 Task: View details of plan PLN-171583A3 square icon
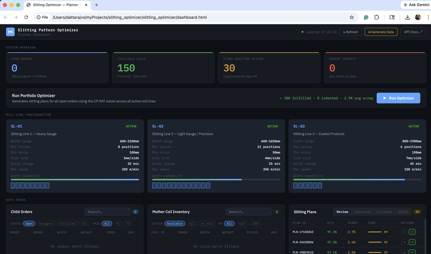pyautogui.click(x=404, y=232)
